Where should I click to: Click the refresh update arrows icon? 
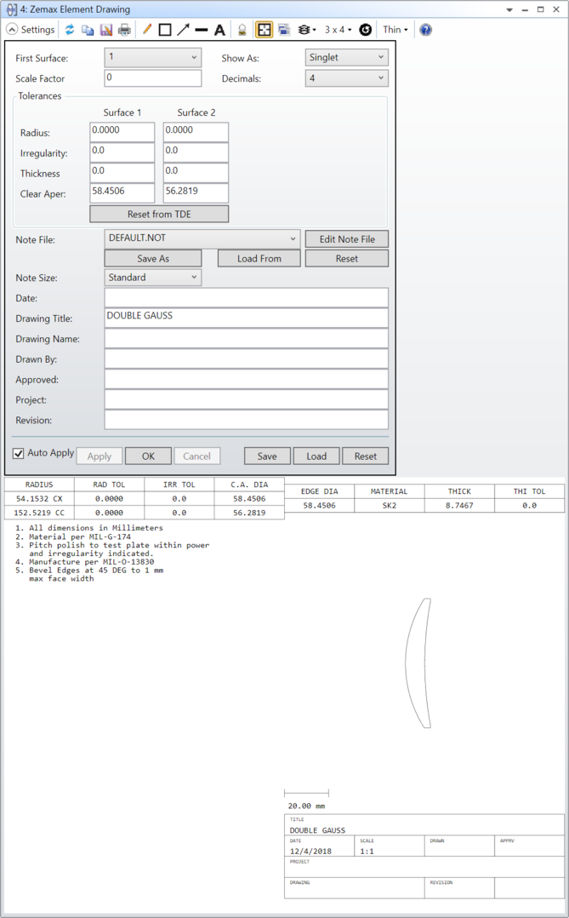(70, 29)
